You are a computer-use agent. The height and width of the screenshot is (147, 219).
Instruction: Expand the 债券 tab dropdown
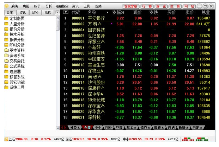149,128
